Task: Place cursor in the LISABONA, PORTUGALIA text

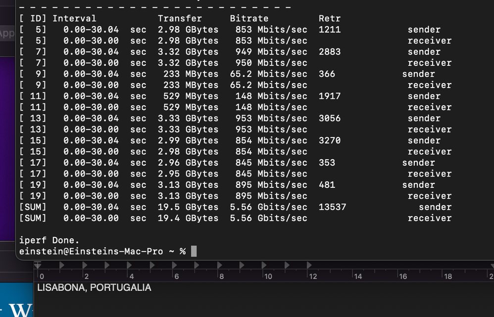Action: pos(94,288)
